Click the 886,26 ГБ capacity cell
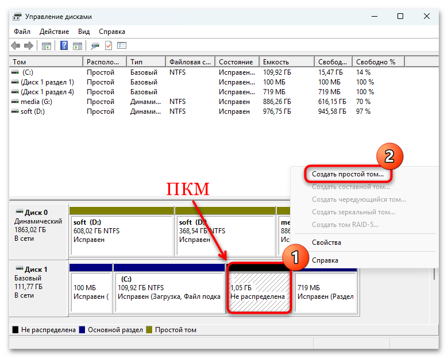The width and height of the screenshot is (448, 358). [x=277, y=102]
